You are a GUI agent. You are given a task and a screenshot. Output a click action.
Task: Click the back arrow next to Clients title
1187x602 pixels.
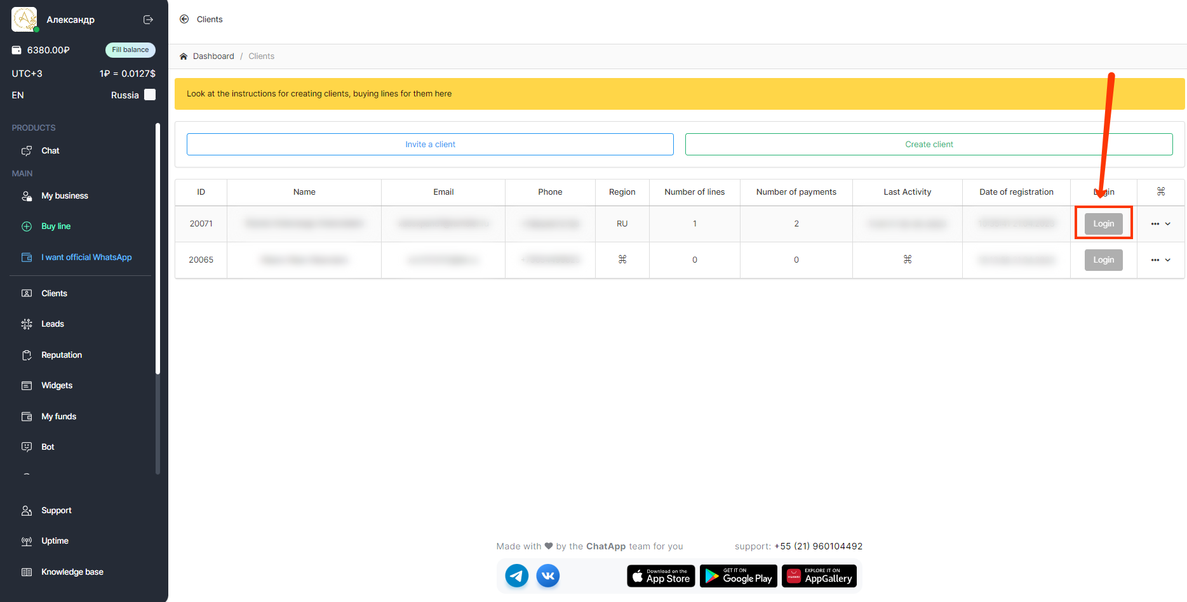[x=184, y=19]
